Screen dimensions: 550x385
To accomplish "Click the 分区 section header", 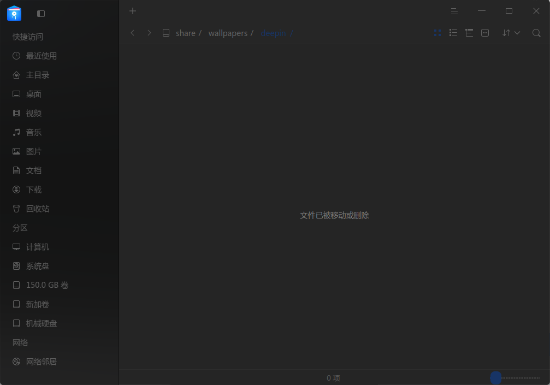I will tap(20, 228).
